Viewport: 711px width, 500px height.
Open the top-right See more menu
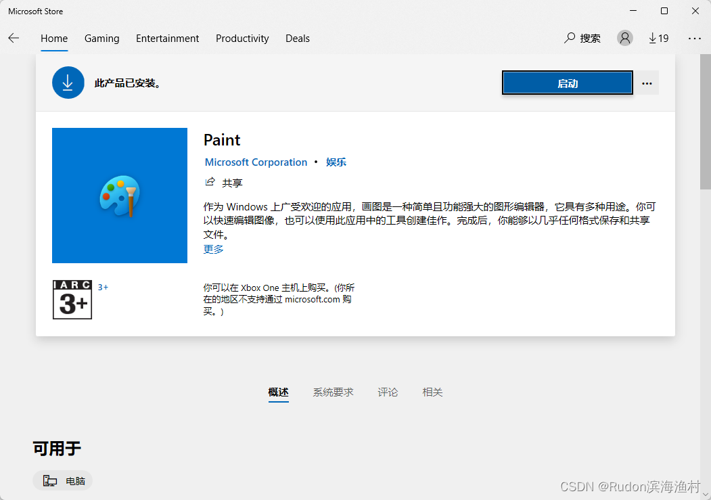pyautogui.click(x=694, y=39)
